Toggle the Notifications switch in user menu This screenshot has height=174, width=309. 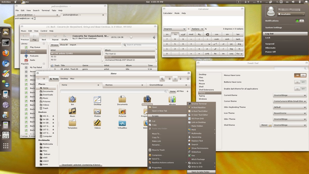pos(300,21)
